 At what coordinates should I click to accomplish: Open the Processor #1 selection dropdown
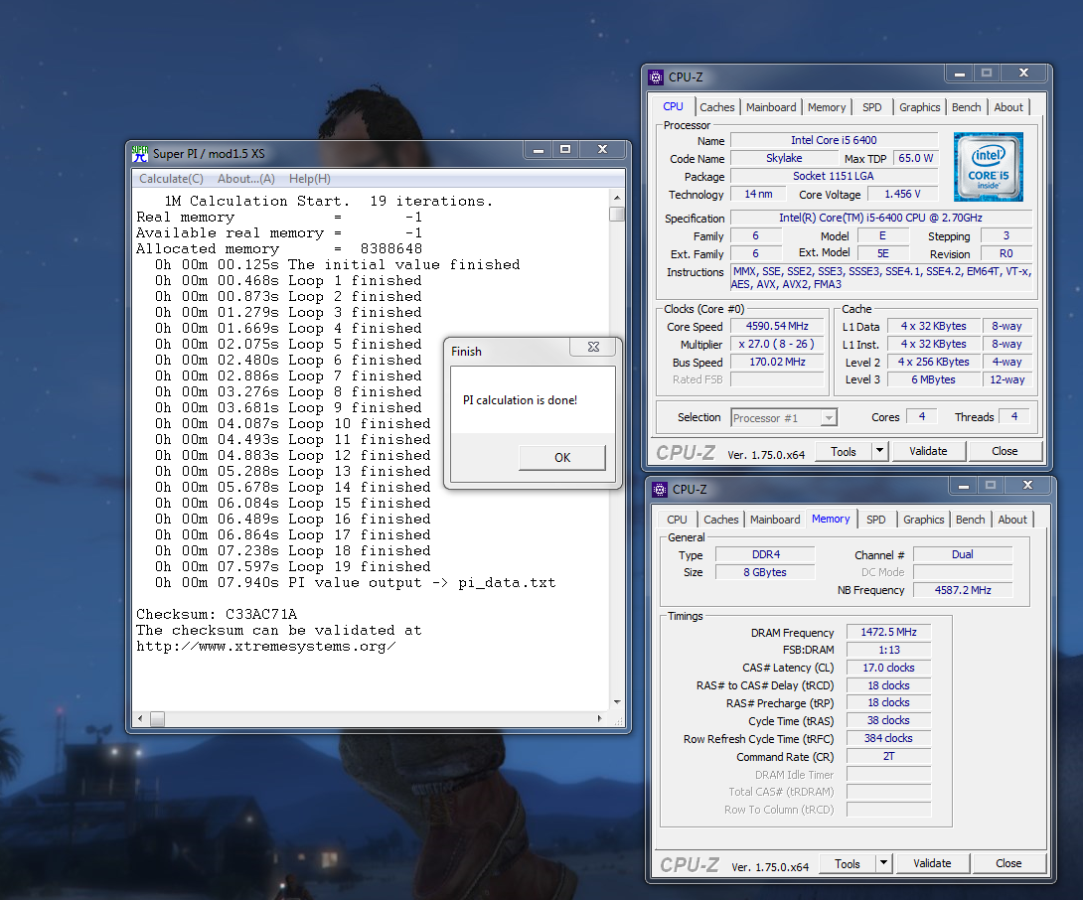(784, 418)
